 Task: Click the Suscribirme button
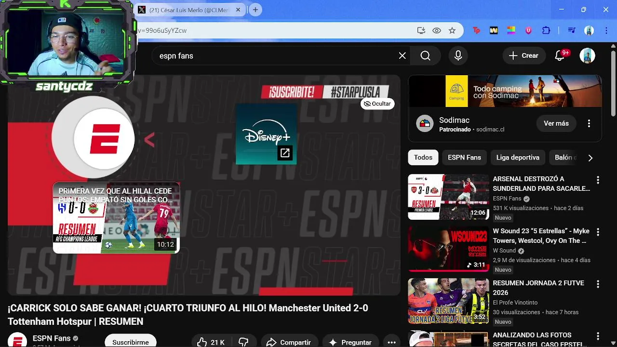click(131, 341)
